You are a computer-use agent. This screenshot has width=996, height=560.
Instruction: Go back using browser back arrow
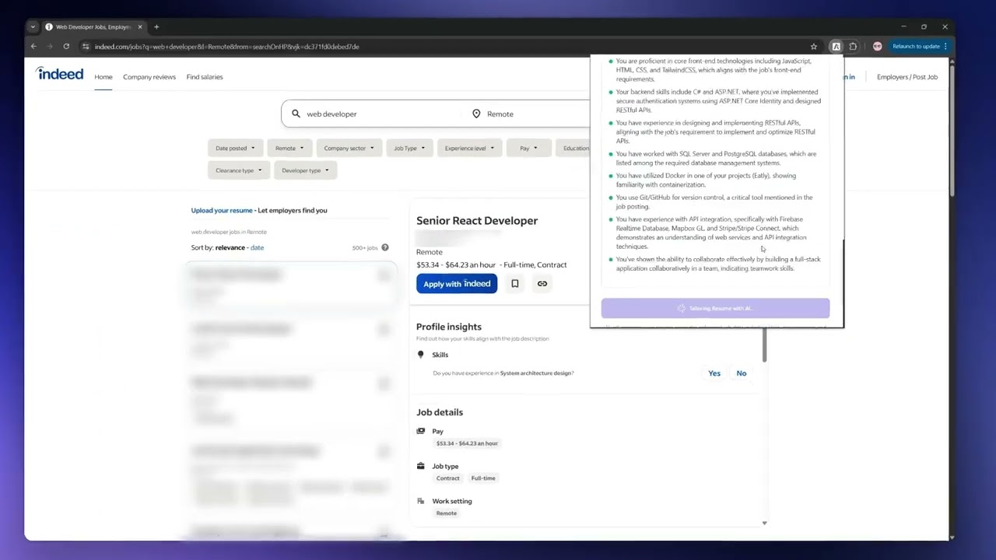click(33, 47)
